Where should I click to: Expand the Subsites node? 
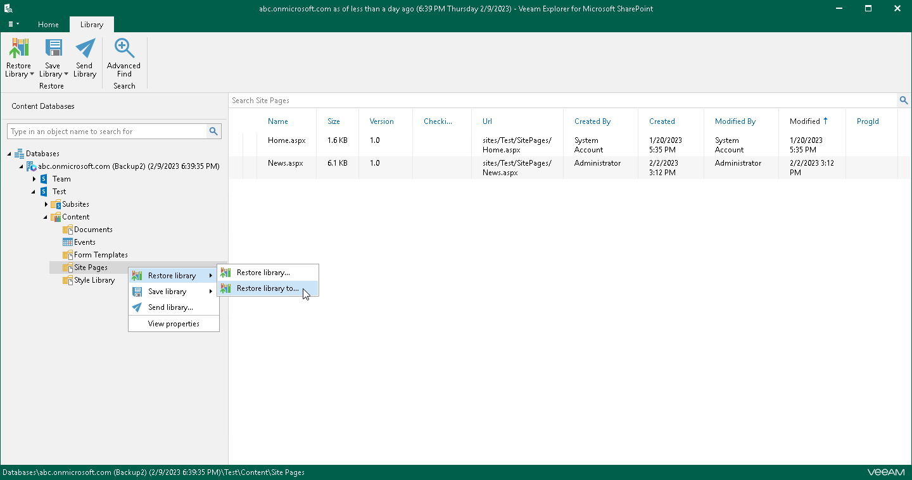coord(45,204)
